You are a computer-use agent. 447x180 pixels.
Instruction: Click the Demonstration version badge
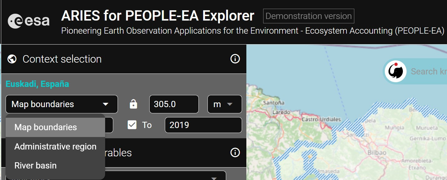[309, 16]
